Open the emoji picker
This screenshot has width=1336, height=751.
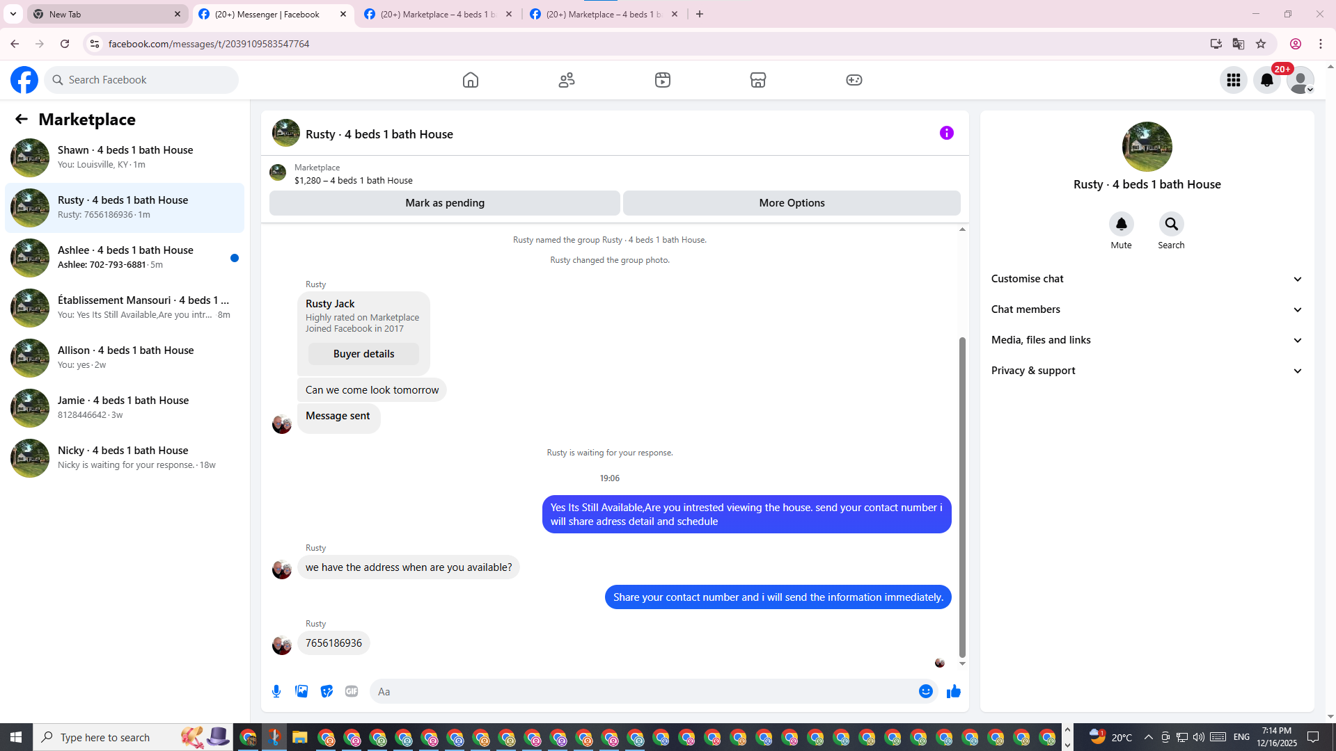[x=926, y=691]
